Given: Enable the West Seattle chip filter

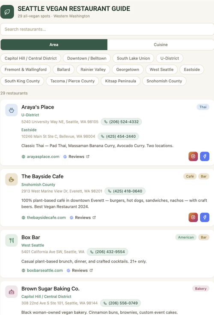Looking at the screenshot, I should [161, 70].
